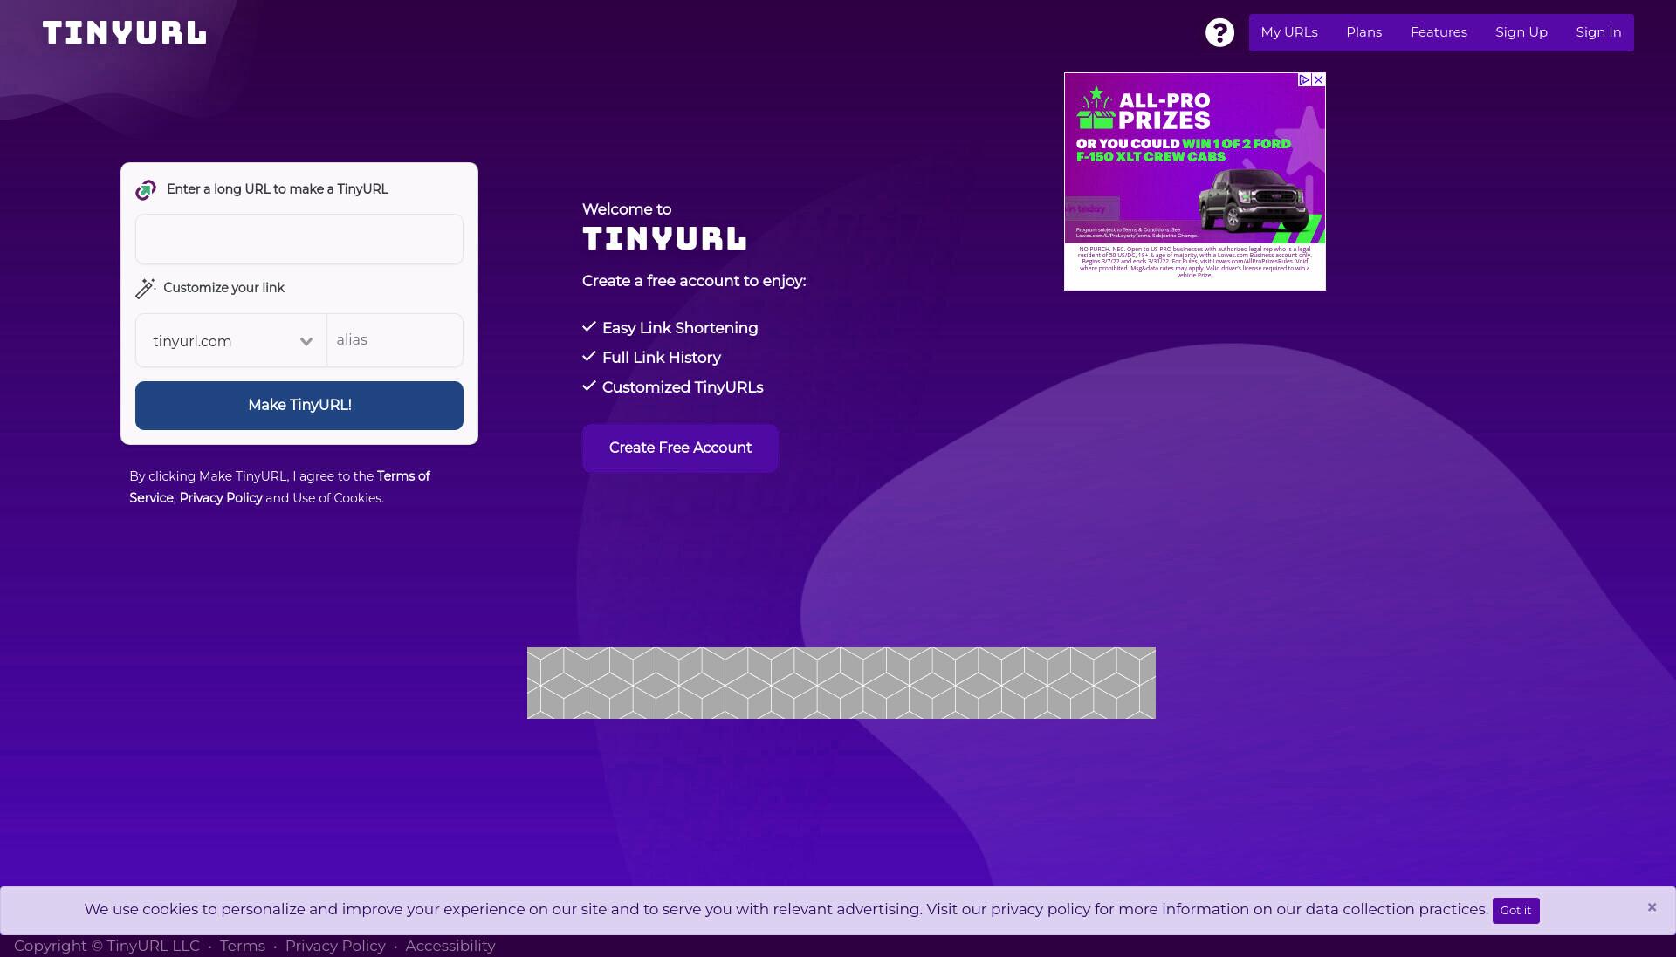Image resolution: width=1676 pixels, height=957 pixels.
Task: Dismiss the cookie banner with its X
Action: point(1652,907)
